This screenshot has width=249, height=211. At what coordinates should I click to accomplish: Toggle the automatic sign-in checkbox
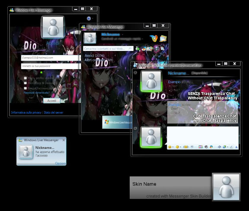(25, 88)
